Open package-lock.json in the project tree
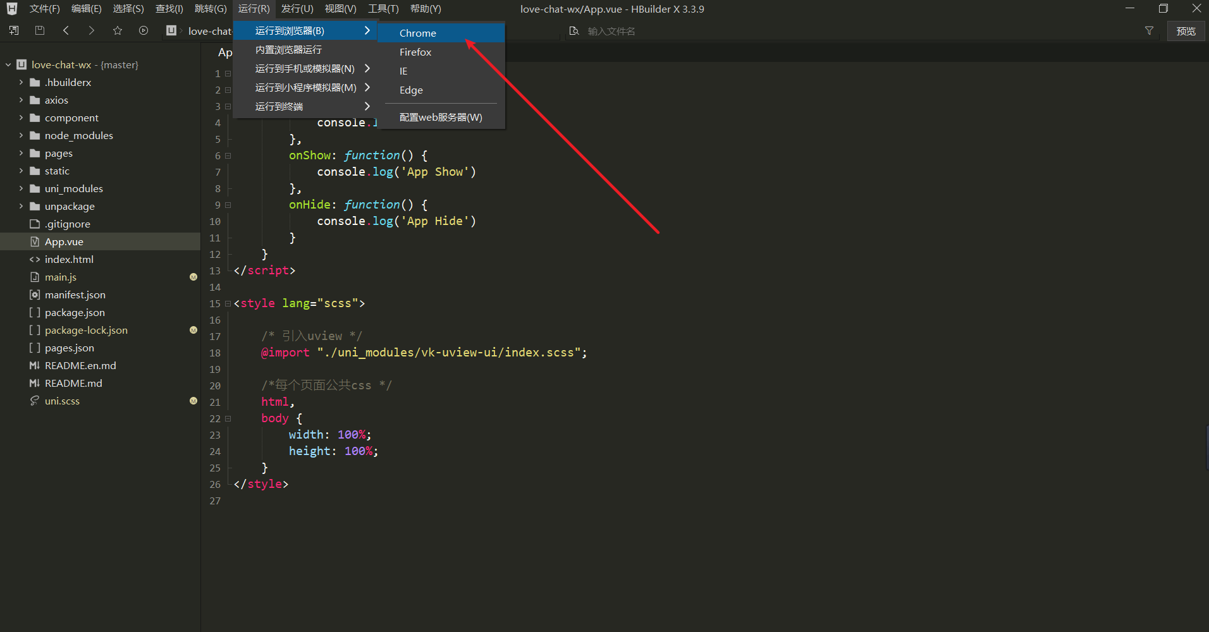 click(x=86, y=330)
